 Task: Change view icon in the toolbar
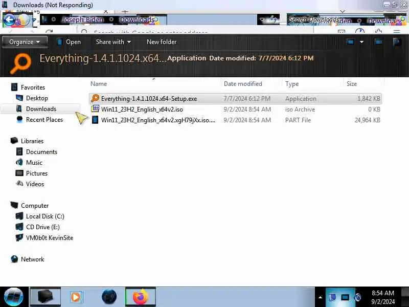click(350, 42)
